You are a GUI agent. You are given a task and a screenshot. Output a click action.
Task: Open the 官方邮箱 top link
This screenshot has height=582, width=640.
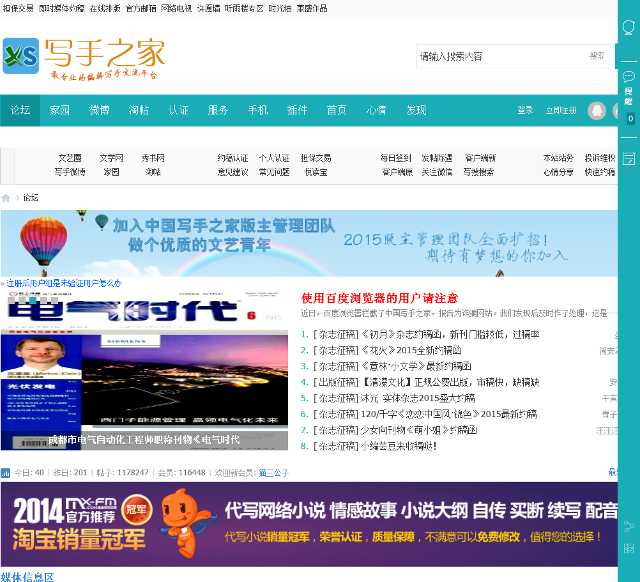click(141, 8)
